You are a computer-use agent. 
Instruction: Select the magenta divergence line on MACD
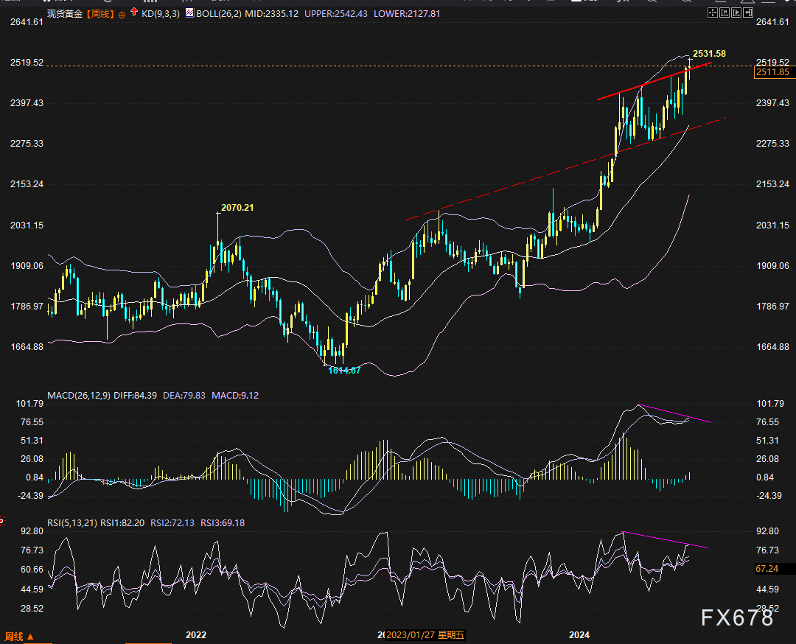(x=674, y=413)
